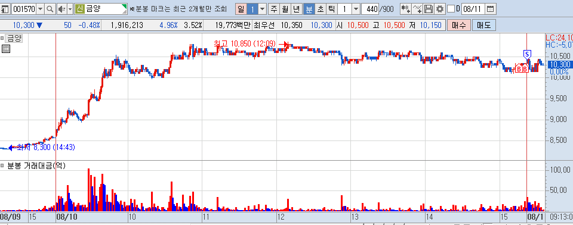573x225 pixels.
Task: Click the S sell marker on chart
Action: click(x=526, y=54)
